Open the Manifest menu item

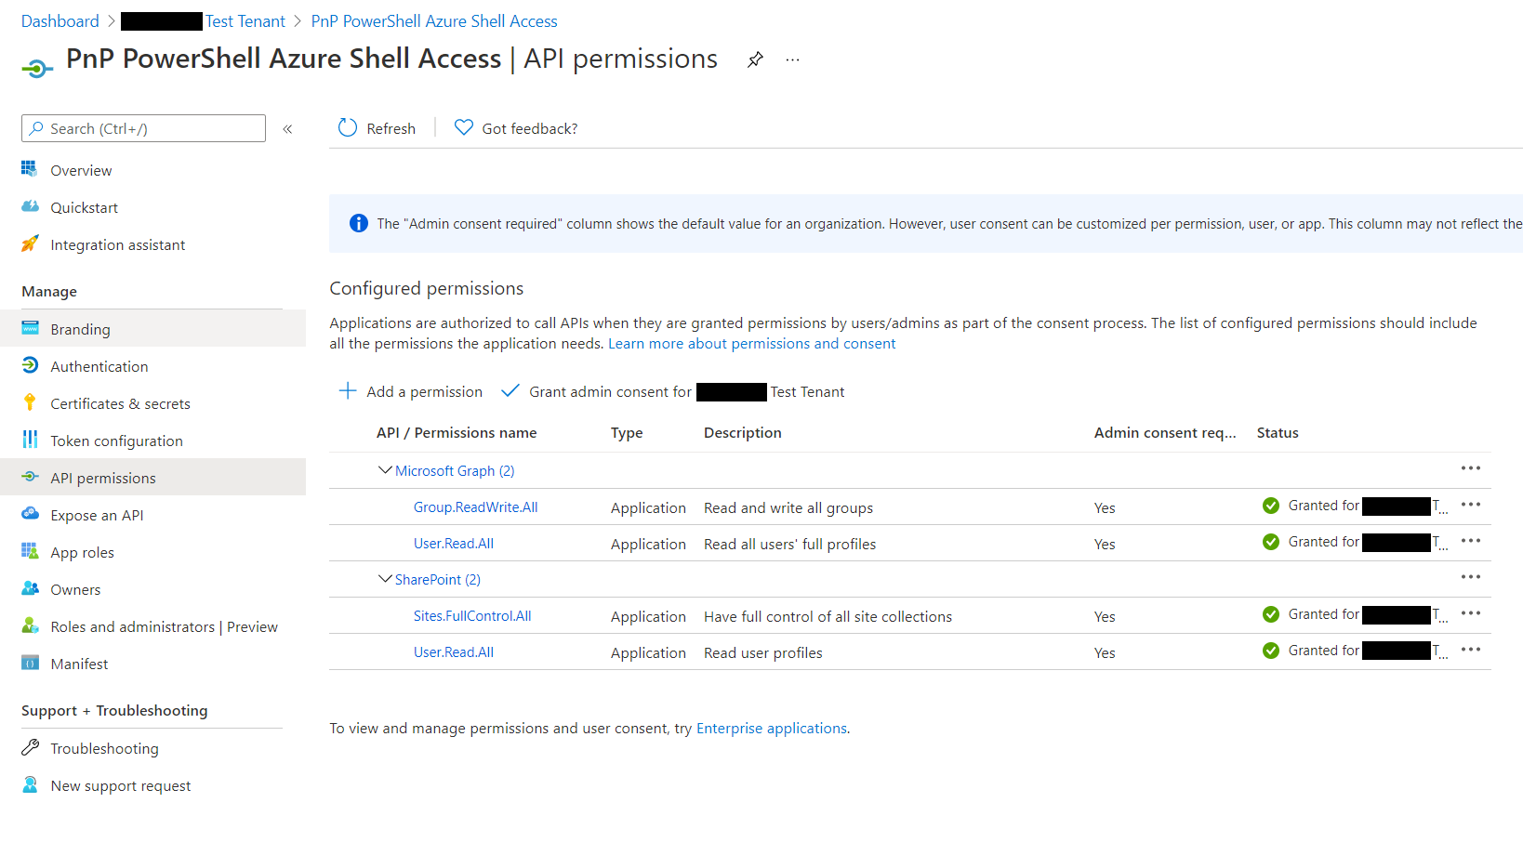click(79, 664)
